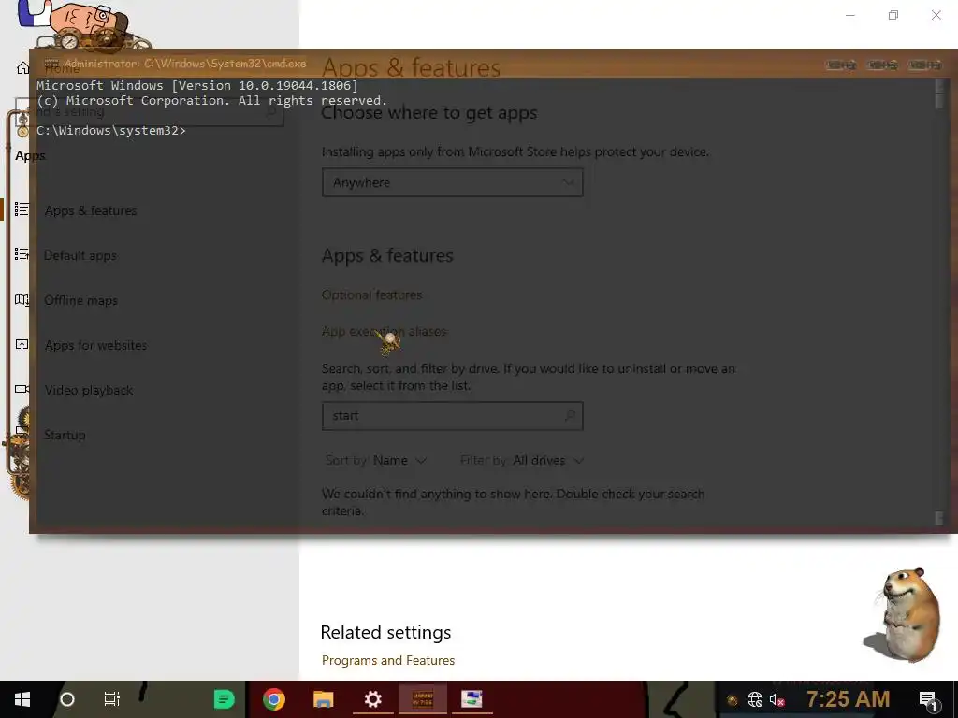
Task: Click the Home icon in Settings sidebar
Action: click(x=22, y=67)
